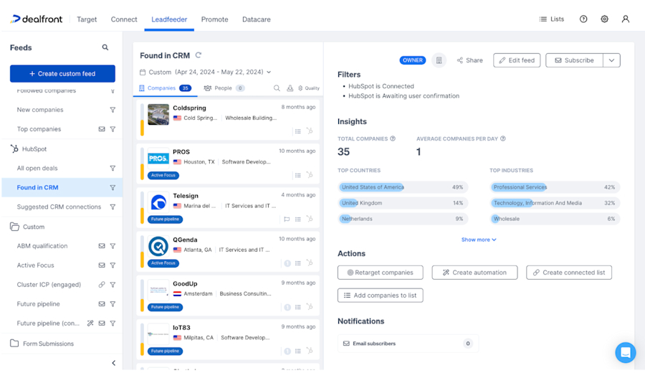Click Add companies to list button
The height and width of the screenshot is (373, 645).
coord(380,296)
